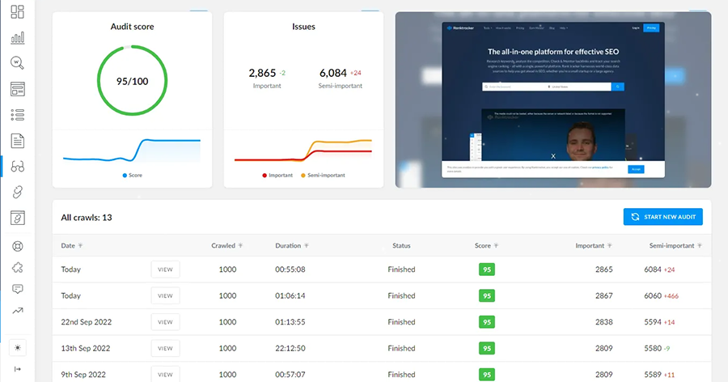Click the Score legend blue dot

(125, 175)
